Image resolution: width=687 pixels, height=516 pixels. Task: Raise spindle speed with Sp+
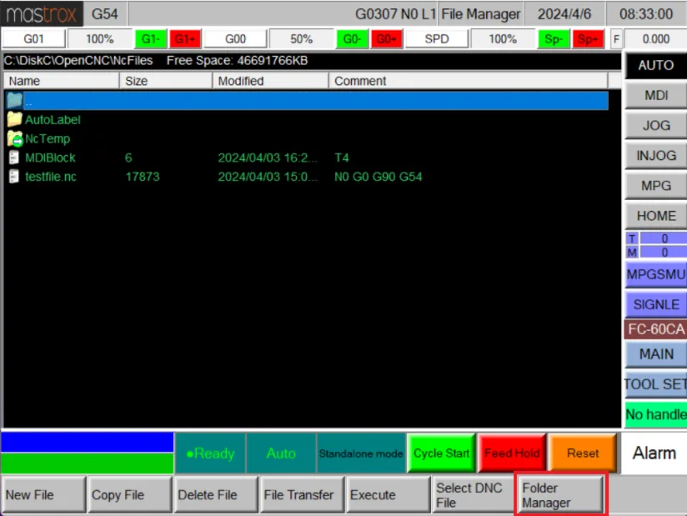(x=588, y=39)
